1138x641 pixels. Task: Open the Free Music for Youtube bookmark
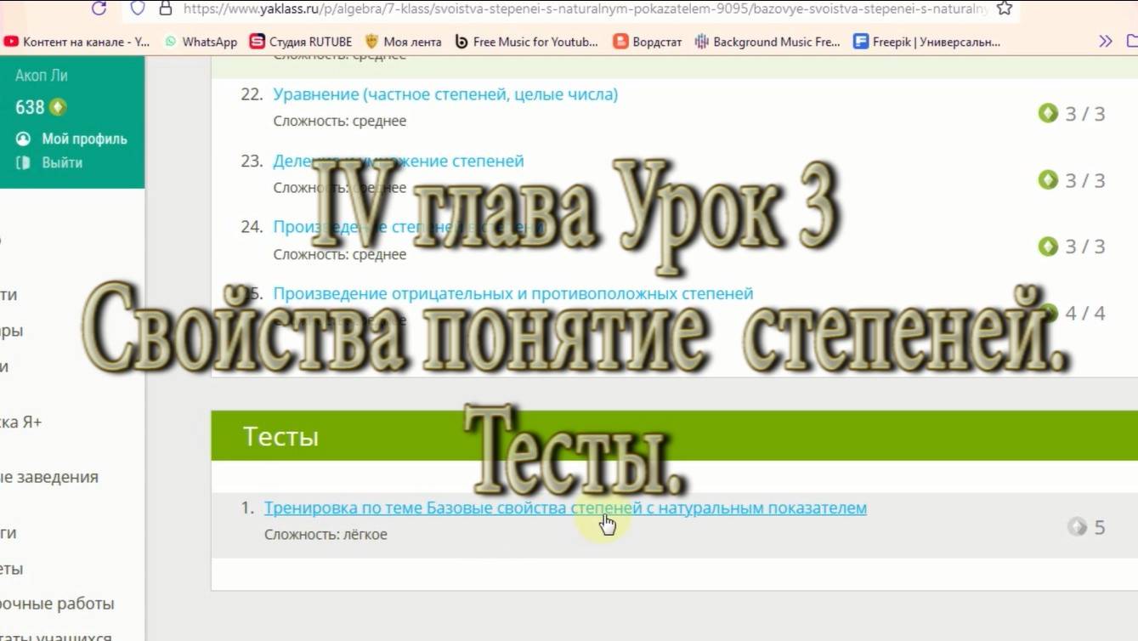(x=526, y=41)
